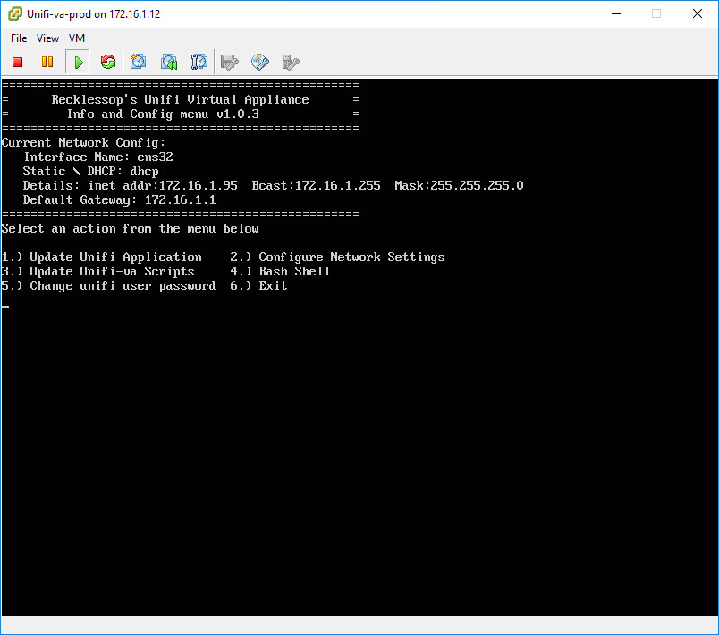
Task: Open the Snapshot Manager icon
Action: pyautogui.click(x=199, y=62)
